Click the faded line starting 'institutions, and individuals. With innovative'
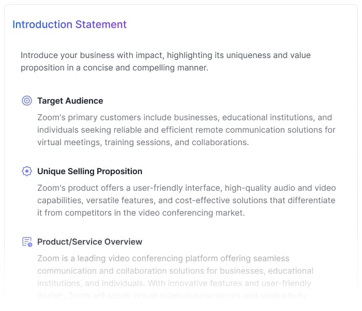 tap(174, 283)
